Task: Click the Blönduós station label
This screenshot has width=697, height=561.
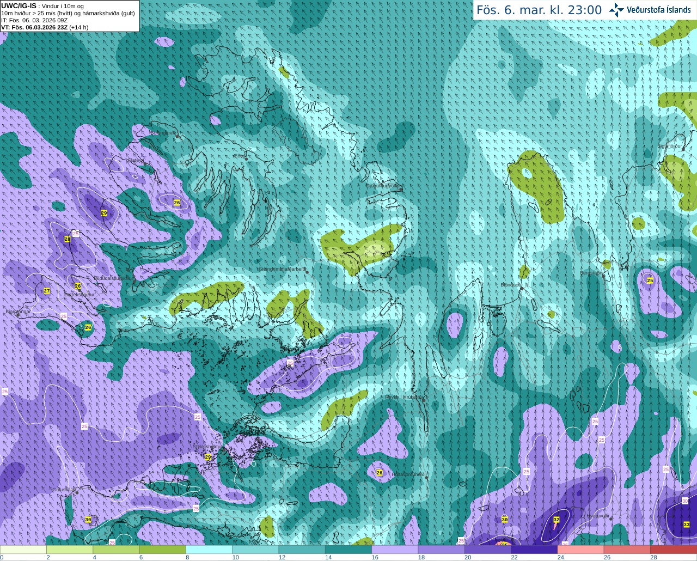Action: point(510,285)
